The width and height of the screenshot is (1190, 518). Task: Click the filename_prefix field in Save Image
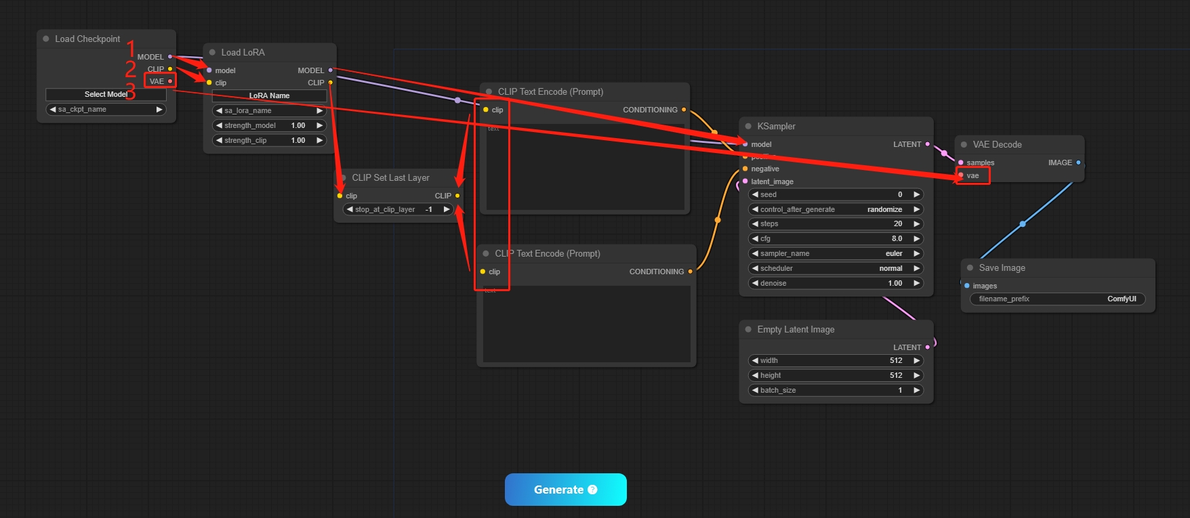[1056, 299]
